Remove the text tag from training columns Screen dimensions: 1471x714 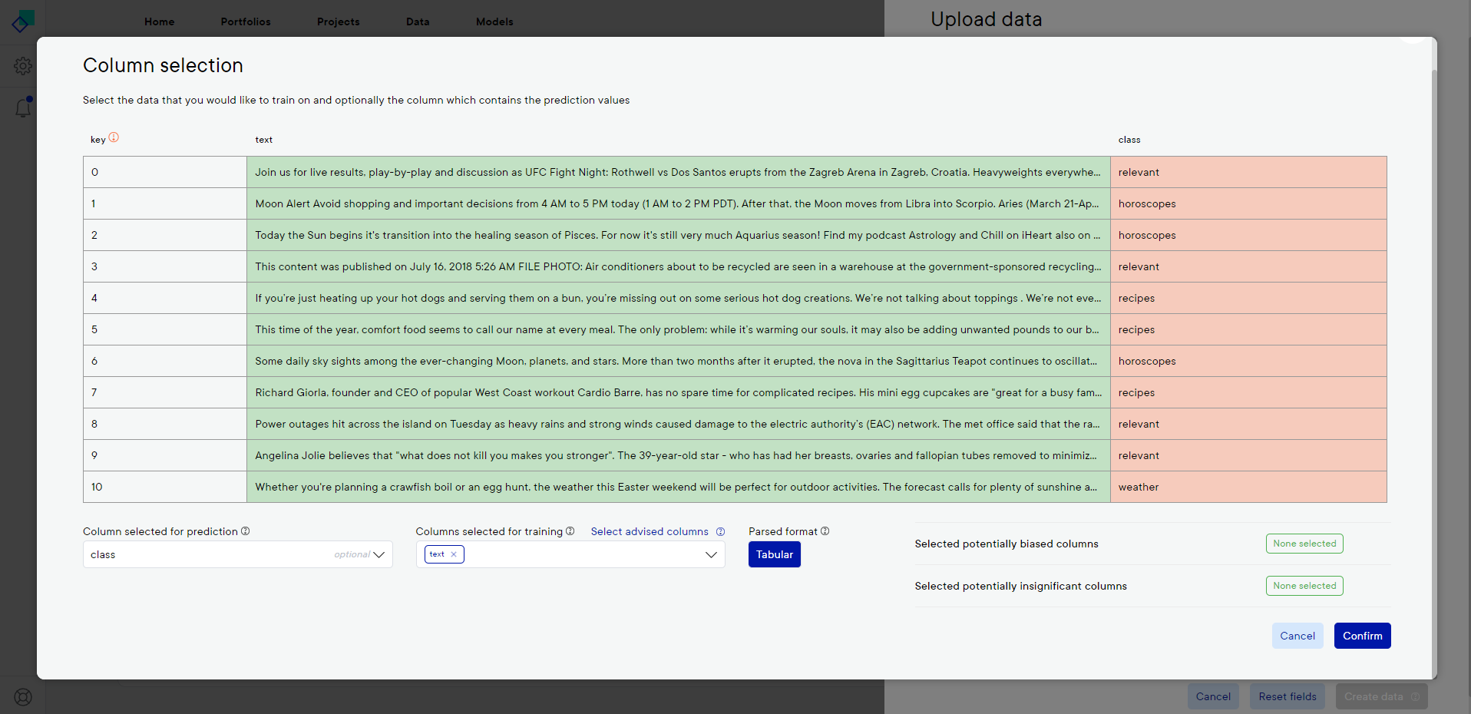(454, 554)
